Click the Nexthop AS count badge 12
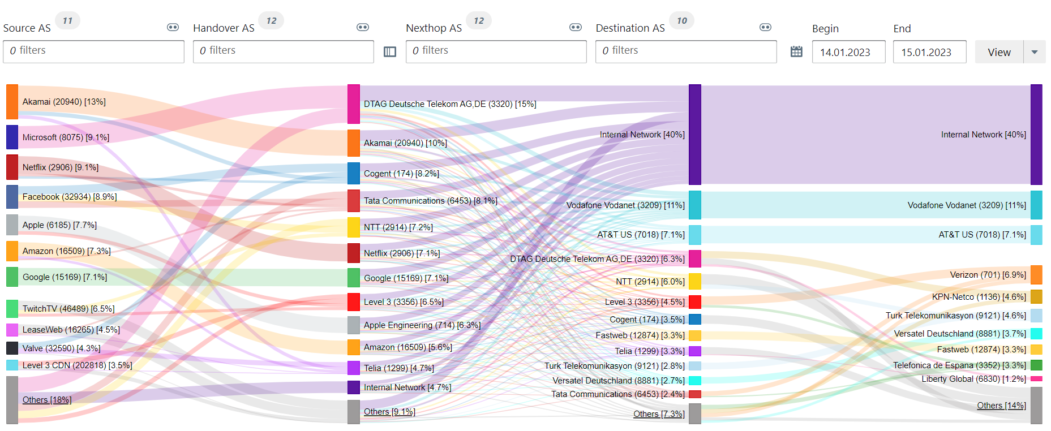The image size is (1051, 431). pyautogui.click(x=479, y=21)
